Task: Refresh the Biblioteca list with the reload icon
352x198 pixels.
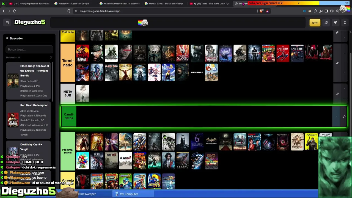Action: (x=51, y=57)
